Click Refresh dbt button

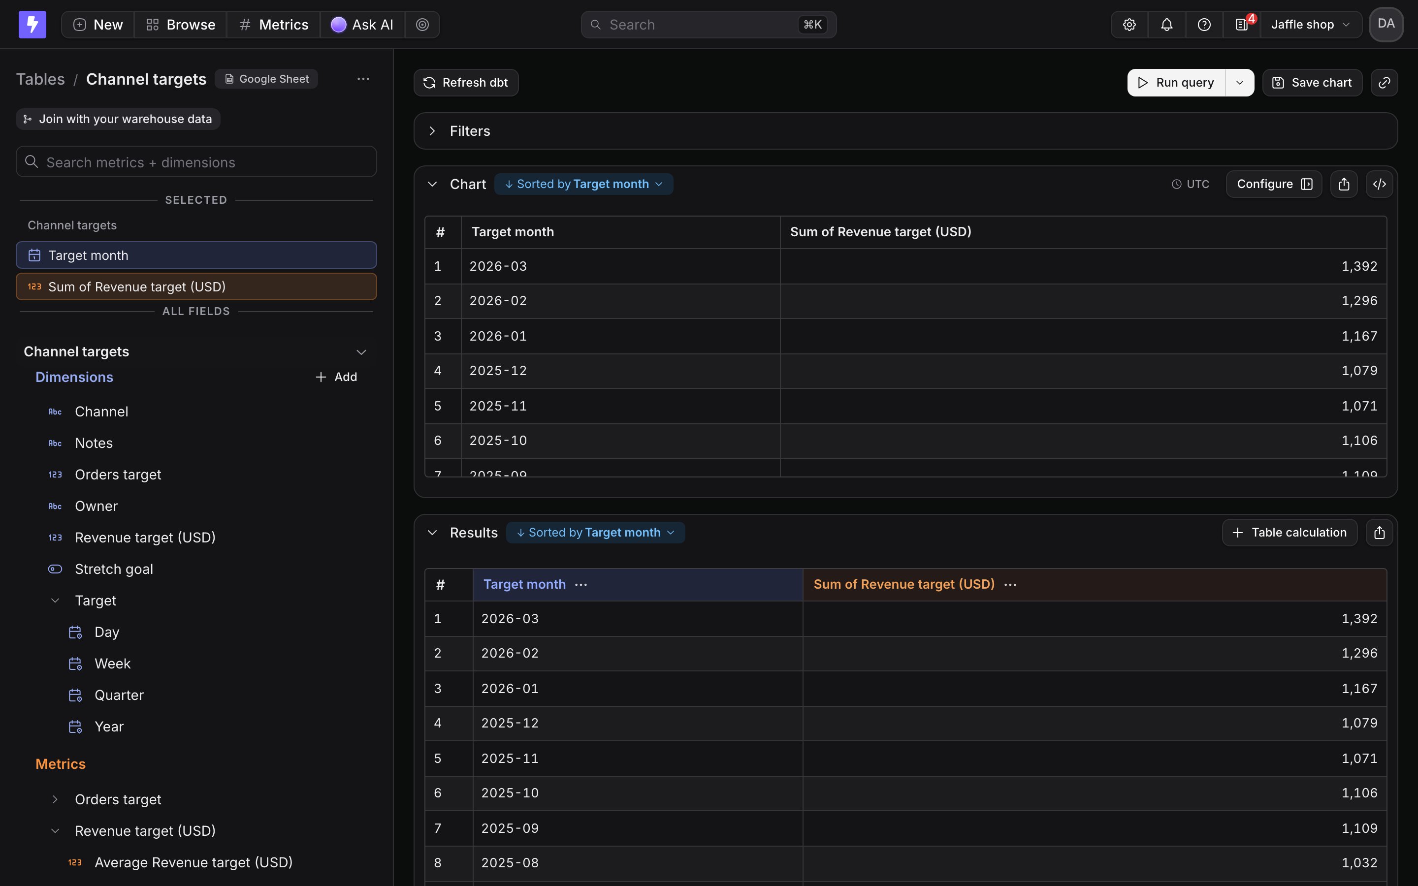(x=466, y=83)
